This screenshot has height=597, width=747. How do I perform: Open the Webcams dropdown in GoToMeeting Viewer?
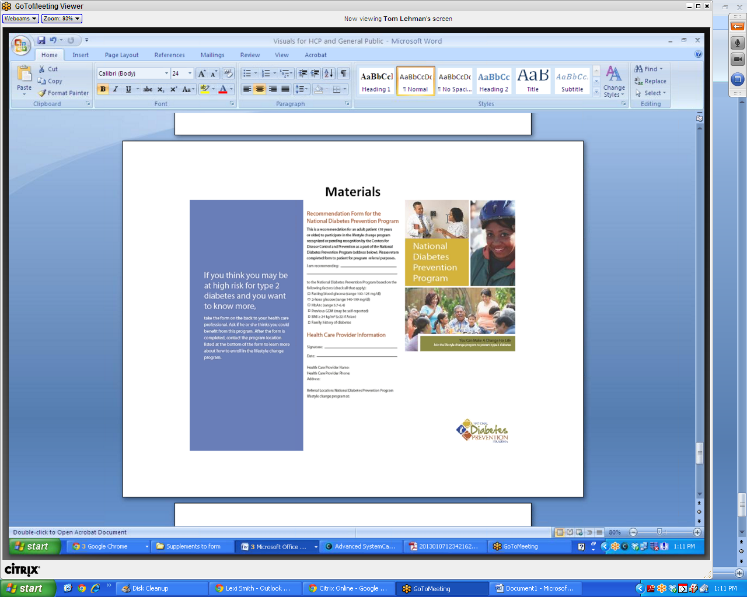20,19
